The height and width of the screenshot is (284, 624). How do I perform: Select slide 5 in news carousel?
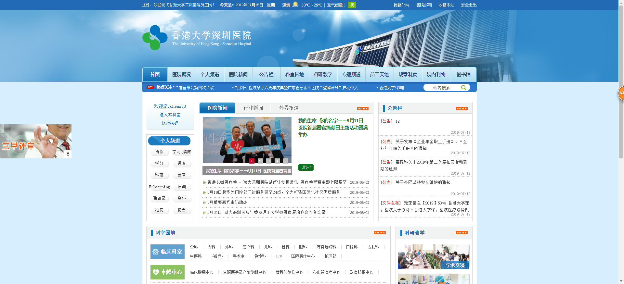point(285,161)
